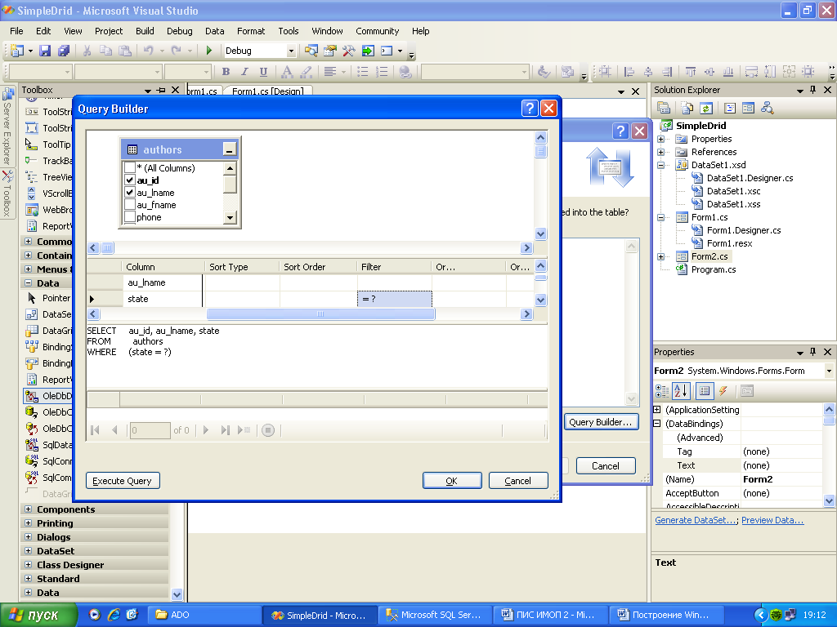The image size is (837, 627).
Task: Click the Undo icon
Action: (x=149, y=51)
